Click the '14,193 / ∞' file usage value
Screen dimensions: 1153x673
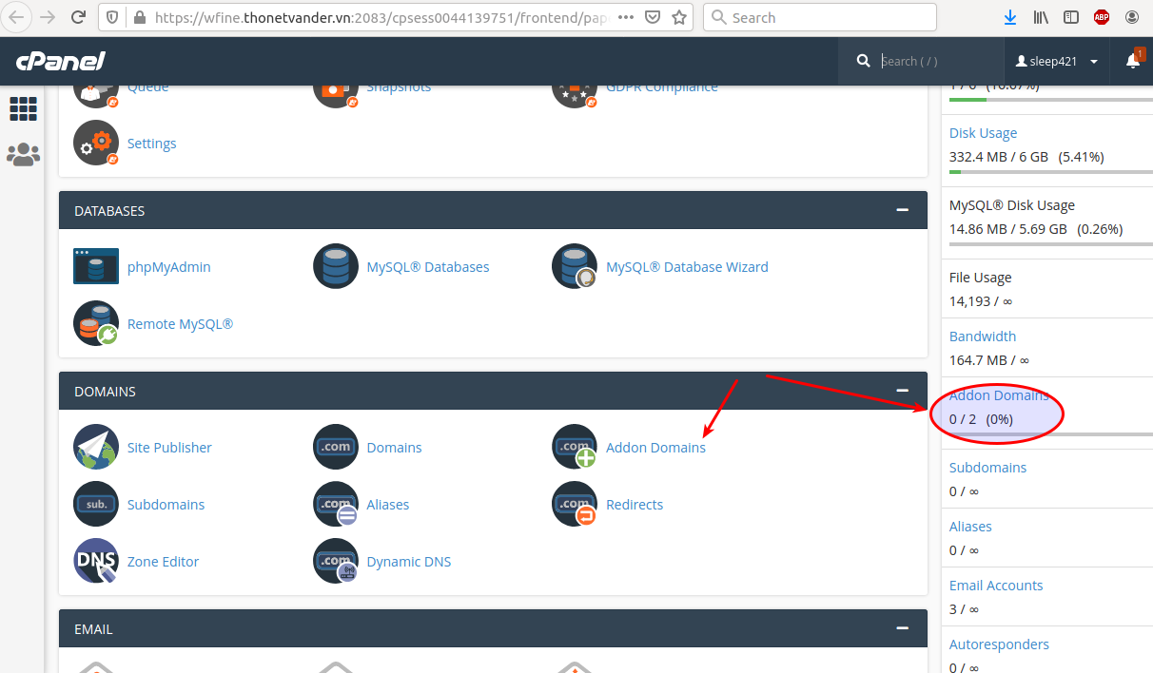coord(981,300)
